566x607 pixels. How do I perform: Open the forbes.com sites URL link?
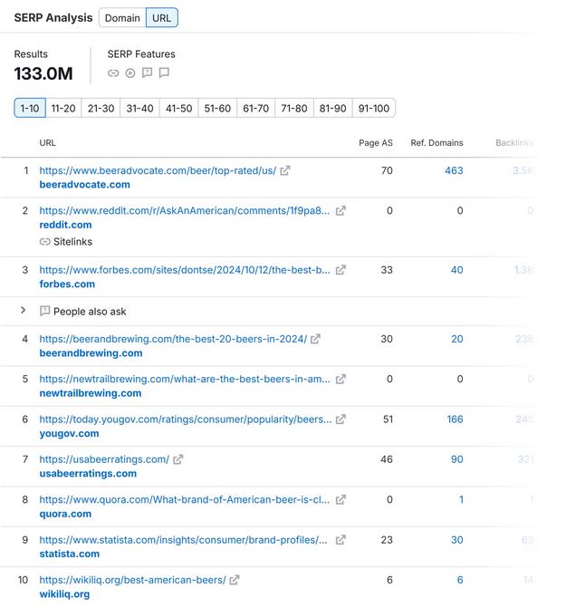(x=185, y=270)
